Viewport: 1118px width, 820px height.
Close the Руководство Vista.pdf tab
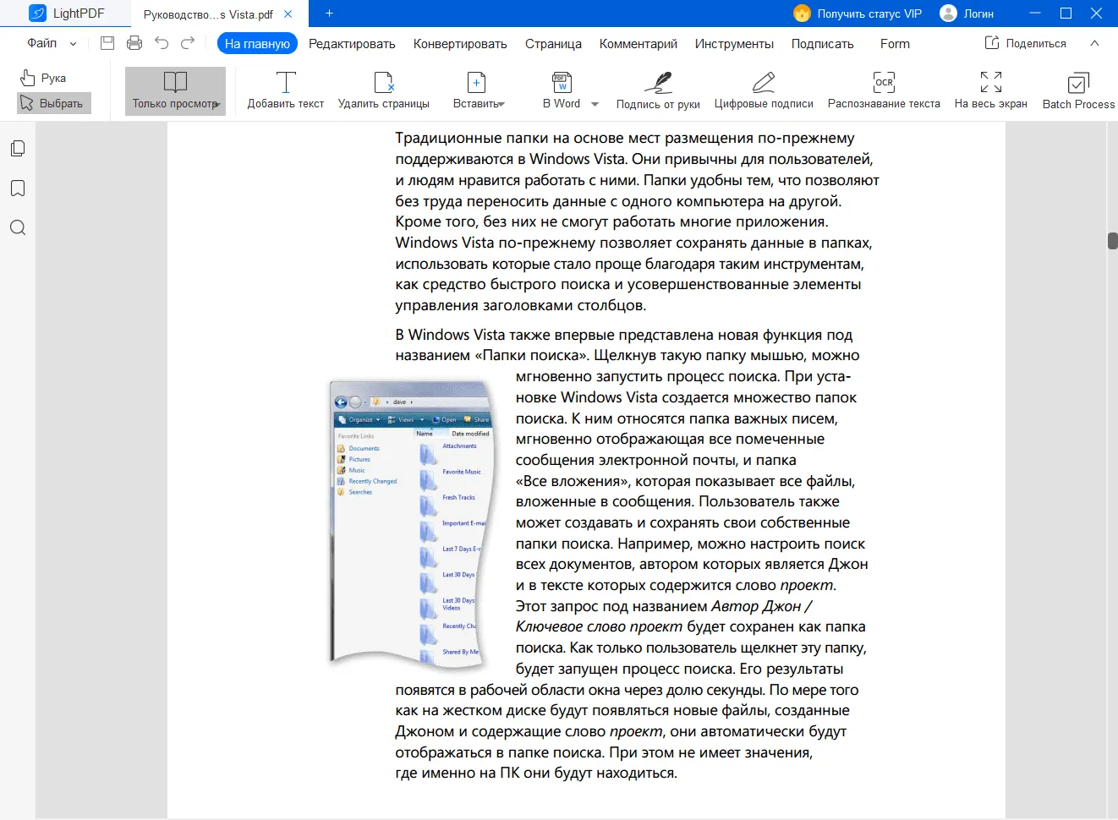pyautogui.click(x=288, y=14)
